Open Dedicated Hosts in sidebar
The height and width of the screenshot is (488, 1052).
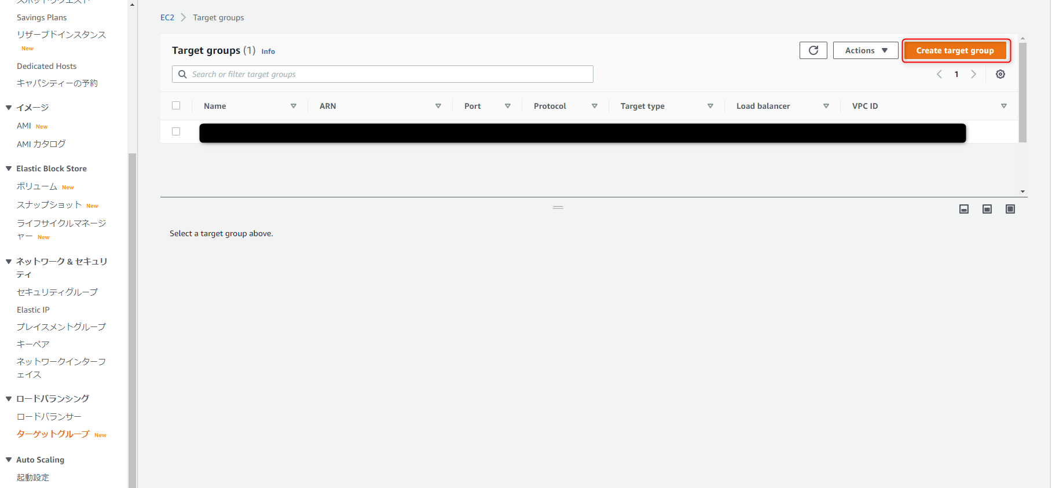[x=46, y=66]
